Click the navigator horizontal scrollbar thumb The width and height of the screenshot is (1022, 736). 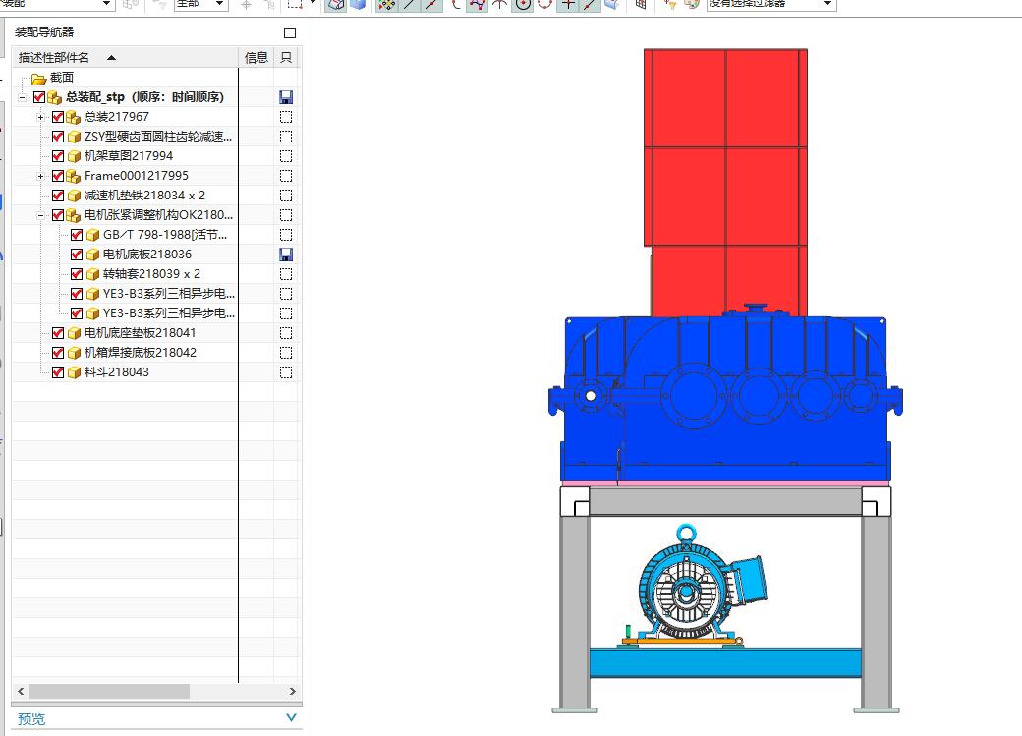pos(109,691)
